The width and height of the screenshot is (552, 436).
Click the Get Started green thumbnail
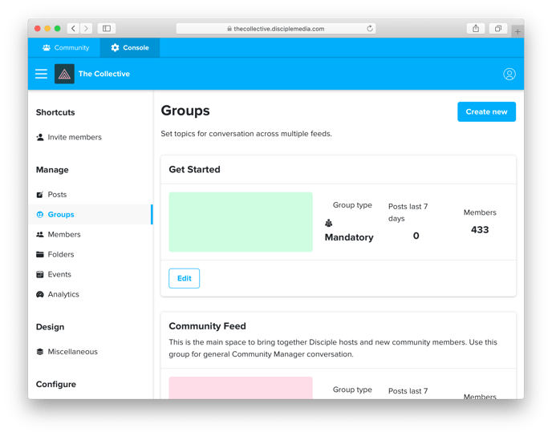(241, 222)
